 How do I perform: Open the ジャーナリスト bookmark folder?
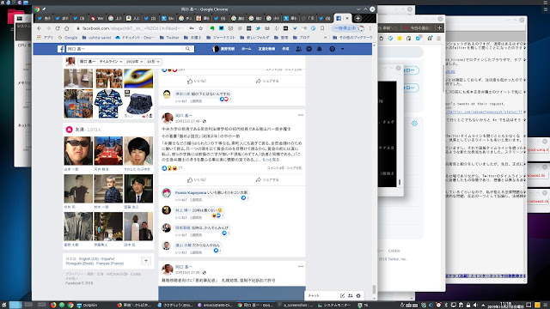pyautogui.click(x=221, y=37)
